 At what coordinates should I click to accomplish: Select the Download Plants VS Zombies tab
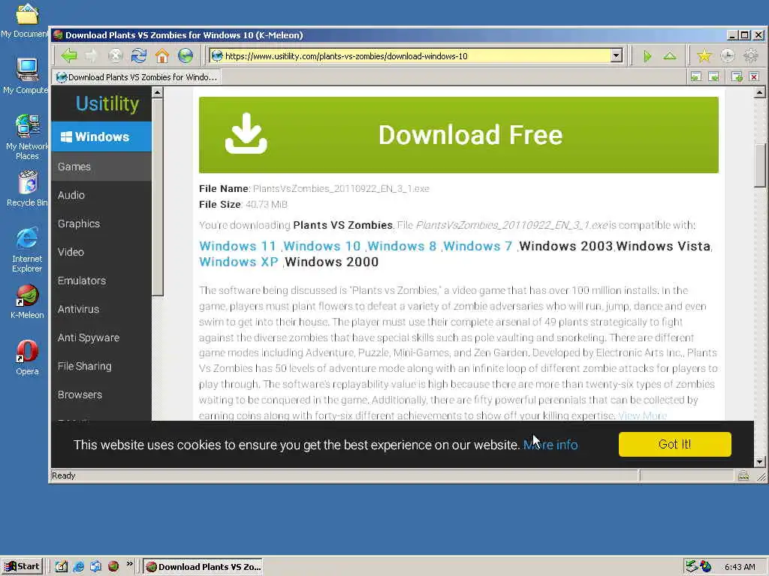click(137, 77)
